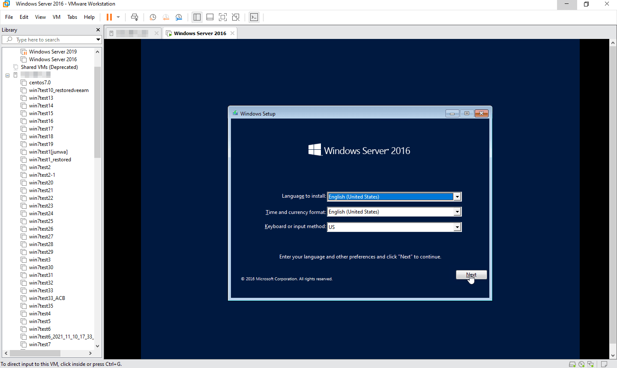
Task: Take a snapshot of this VM
Action: click(x=153, y=17)
